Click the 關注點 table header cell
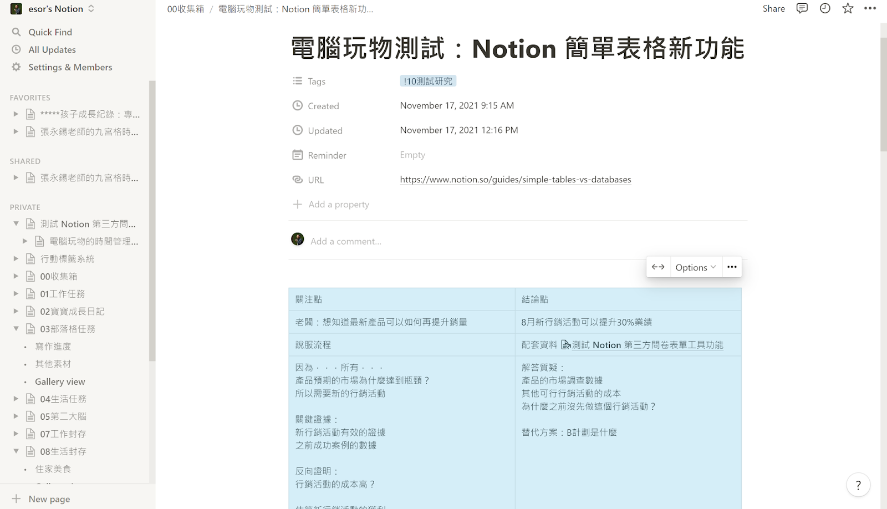The image size is (887, 509). coord(402,299)
